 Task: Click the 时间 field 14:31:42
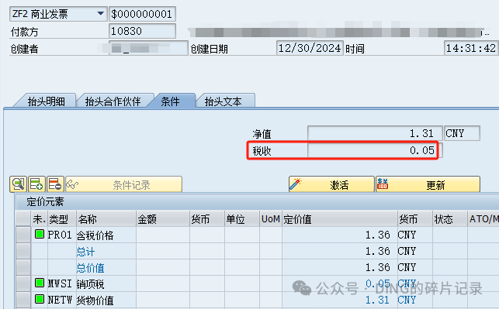tap(471, 48)
